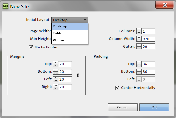176x118 pixels.
Task: Uncheck the Sticky Footer checkbox
Action: click(x=31, y=47)
